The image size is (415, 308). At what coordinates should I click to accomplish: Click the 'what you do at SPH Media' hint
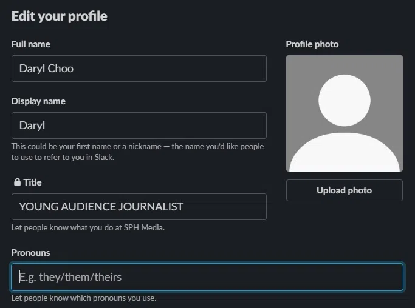[88, 228]
